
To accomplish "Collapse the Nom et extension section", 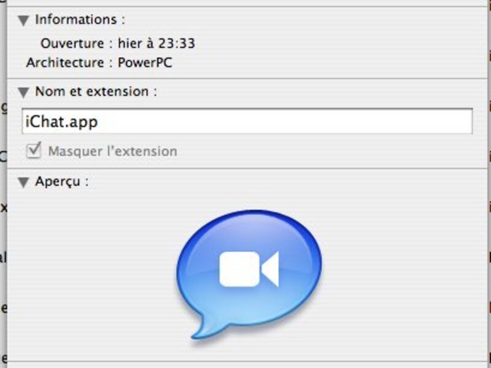I will (23, 93).
